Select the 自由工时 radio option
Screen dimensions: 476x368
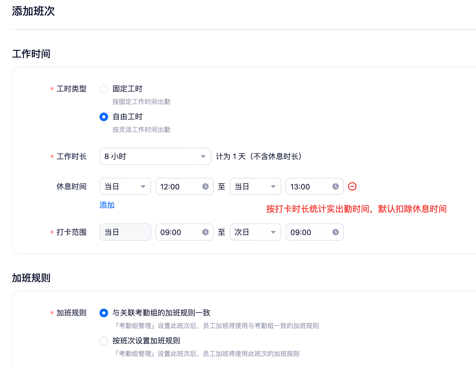[x=104, y=117]
